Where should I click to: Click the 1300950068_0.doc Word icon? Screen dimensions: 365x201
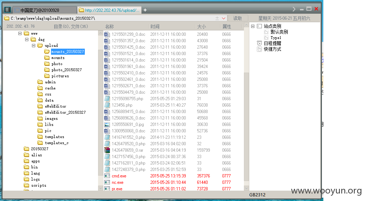pyautogui.click(x=107, y=131)
